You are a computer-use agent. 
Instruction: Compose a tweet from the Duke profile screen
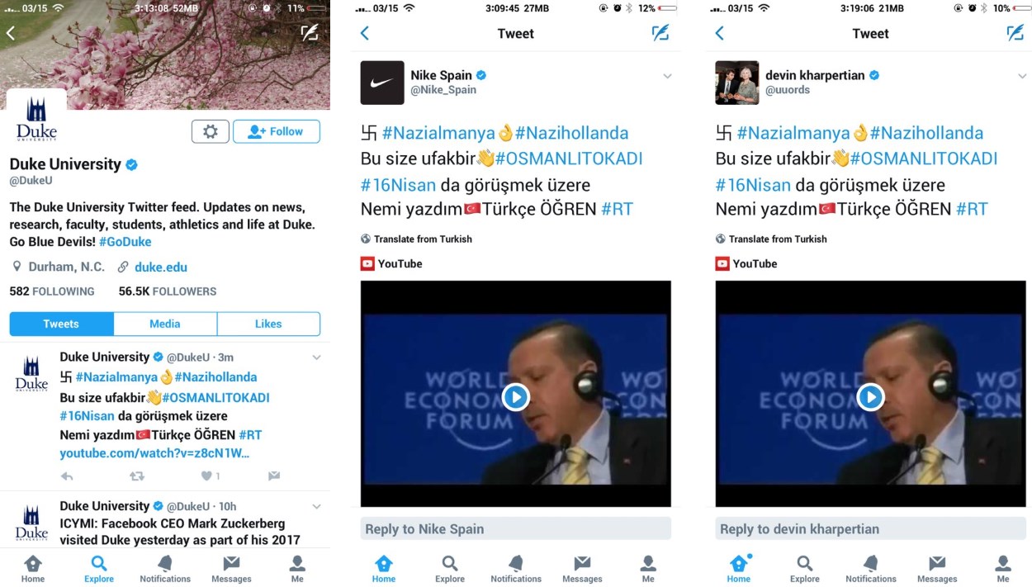tap(310, 33)
